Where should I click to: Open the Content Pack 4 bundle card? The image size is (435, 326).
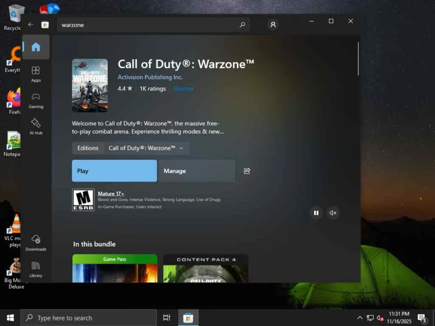pyautogui.click(x=206, y=268)
